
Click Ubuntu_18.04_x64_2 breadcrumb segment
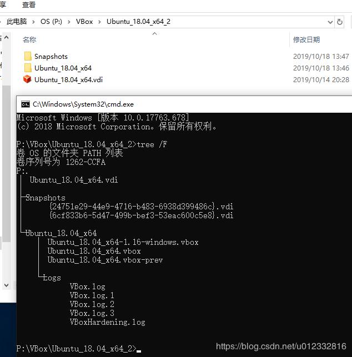pos(138,22)
